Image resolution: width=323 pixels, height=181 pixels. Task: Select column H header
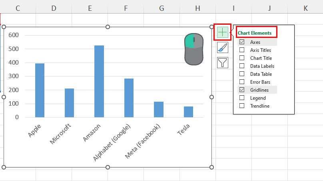(x=198, y=8)
